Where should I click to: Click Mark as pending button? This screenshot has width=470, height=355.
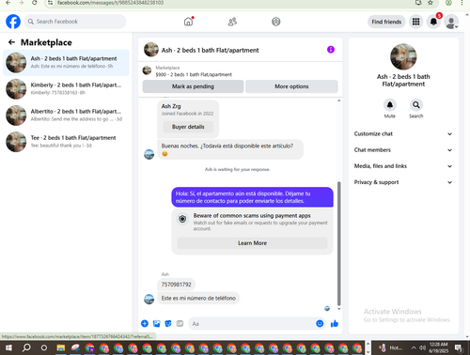pos(193,86)
